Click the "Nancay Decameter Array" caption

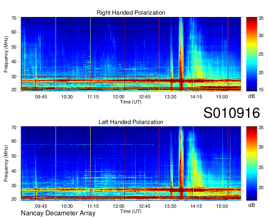[x=58, y=213]
